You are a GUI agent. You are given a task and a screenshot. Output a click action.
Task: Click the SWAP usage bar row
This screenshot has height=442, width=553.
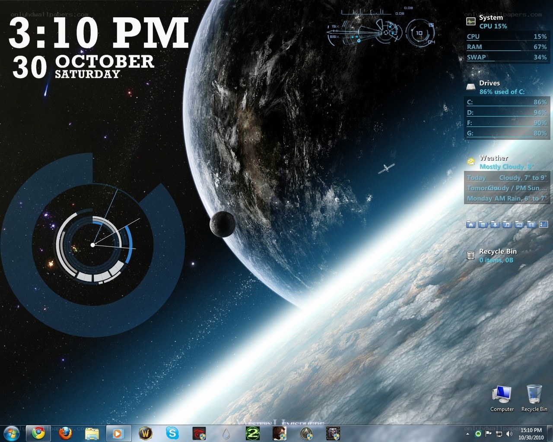tap(507, 57)
